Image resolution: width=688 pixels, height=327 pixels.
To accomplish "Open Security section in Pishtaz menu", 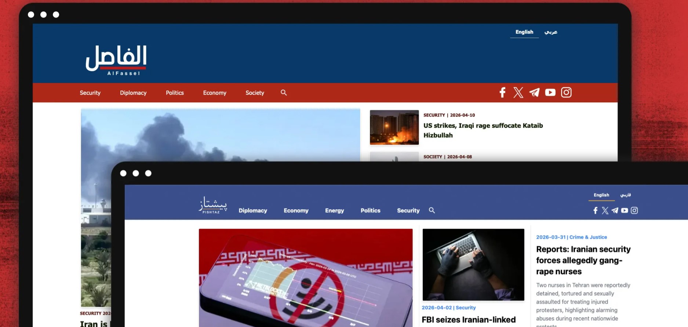I will pyautogui.click(x=408, y=211).
